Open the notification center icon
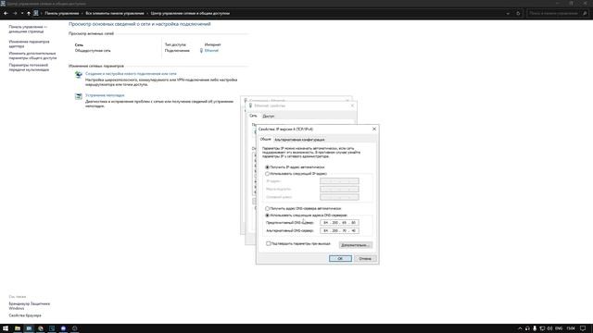 click(x=583, y=328)
